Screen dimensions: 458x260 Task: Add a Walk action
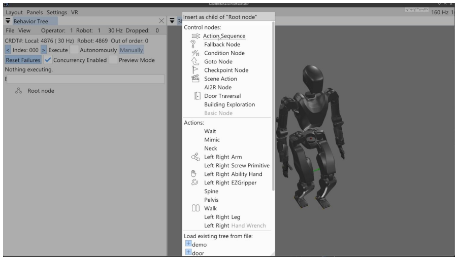click(x=210, y=208)
